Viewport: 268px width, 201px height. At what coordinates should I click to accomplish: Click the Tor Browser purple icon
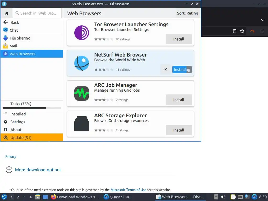[82, 33]
